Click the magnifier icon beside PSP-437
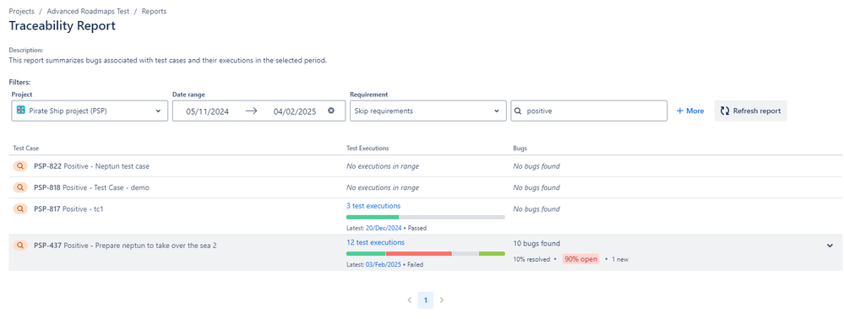 tap(20, 246)
